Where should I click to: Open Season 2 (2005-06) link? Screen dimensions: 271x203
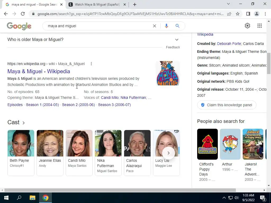point(78,105)
